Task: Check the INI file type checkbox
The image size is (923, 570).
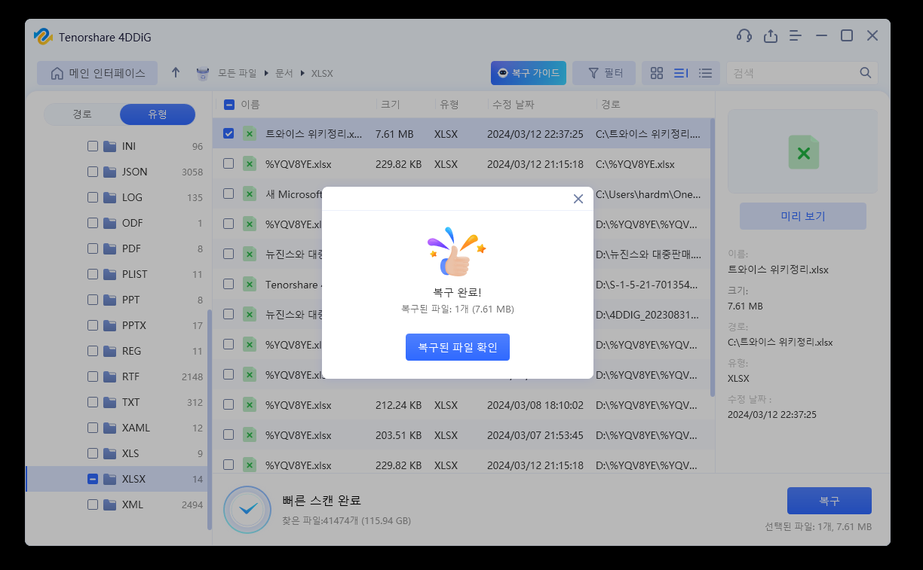Action: (93, 146)
